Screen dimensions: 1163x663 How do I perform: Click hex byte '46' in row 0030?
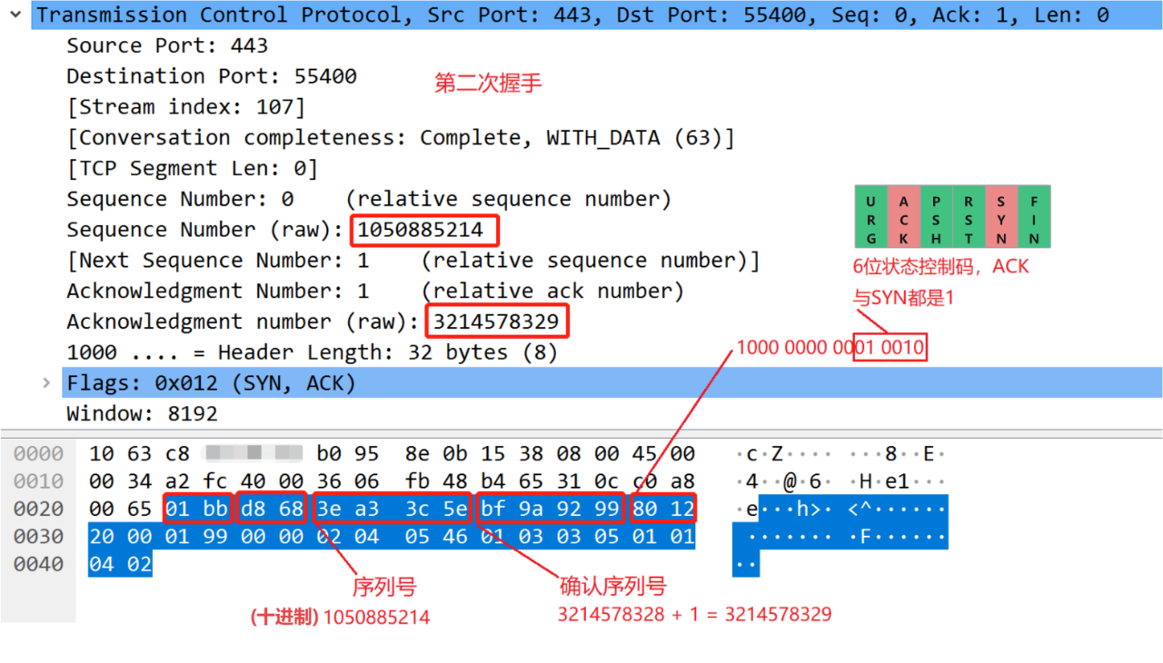coord(455,537)
